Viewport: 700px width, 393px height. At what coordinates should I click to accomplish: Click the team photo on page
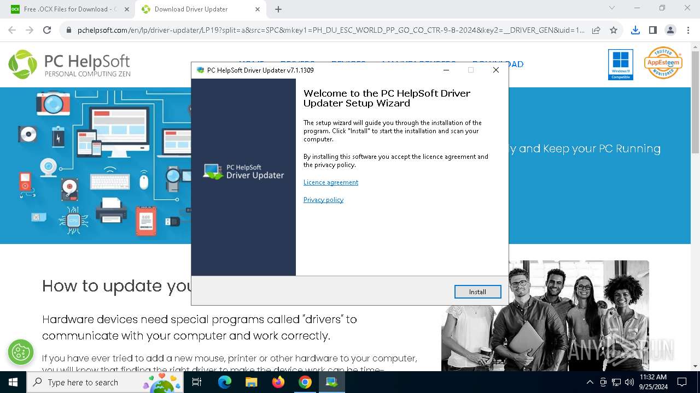(x=545, y=315)
